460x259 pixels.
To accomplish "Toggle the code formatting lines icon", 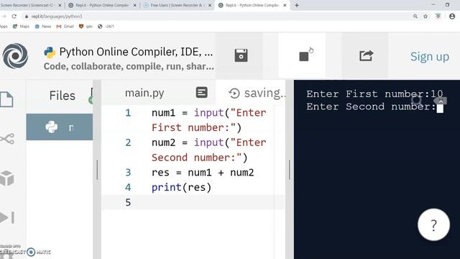I will (x=201, y=93).
